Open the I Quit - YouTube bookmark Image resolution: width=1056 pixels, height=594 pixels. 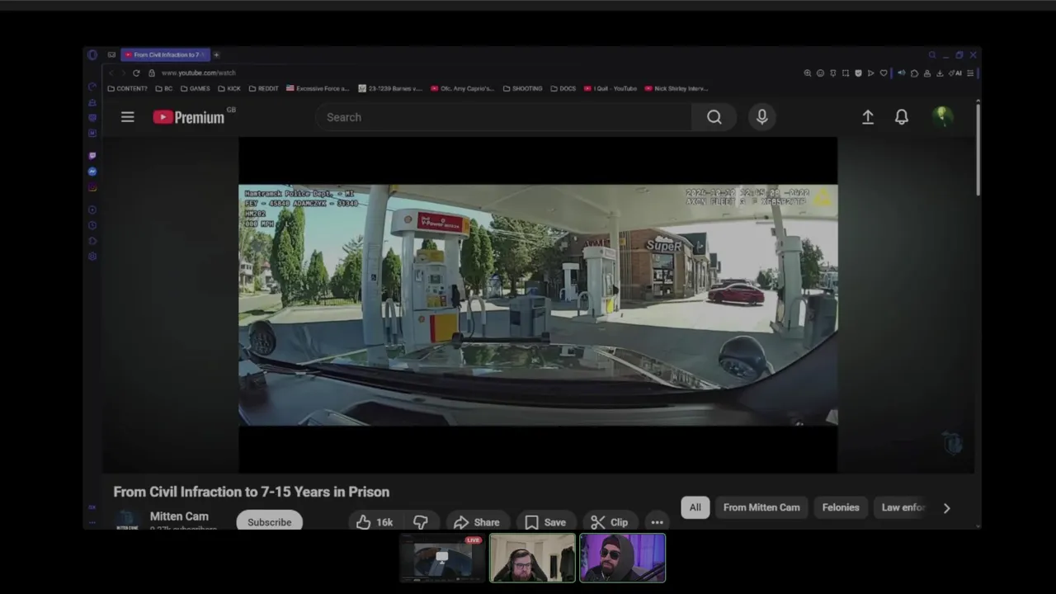click(x=610, y=88)
